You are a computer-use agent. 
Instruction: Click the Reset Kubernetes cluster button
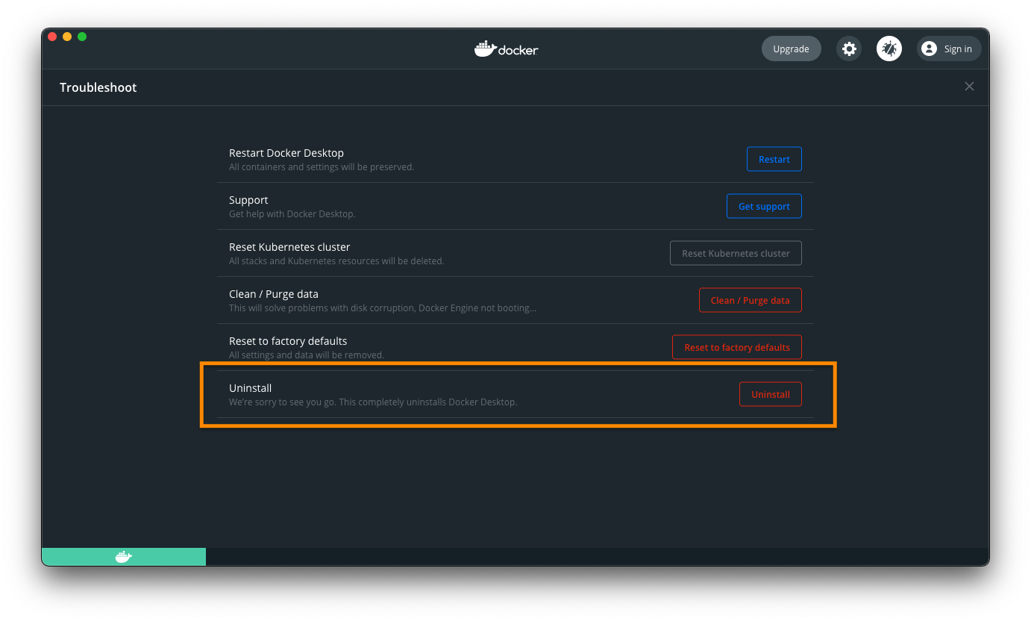coord(736,253)
